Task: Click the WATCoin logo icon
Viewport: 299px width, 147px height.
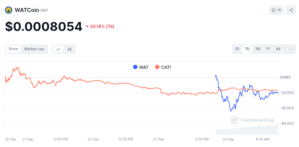Action: point(8,10)
